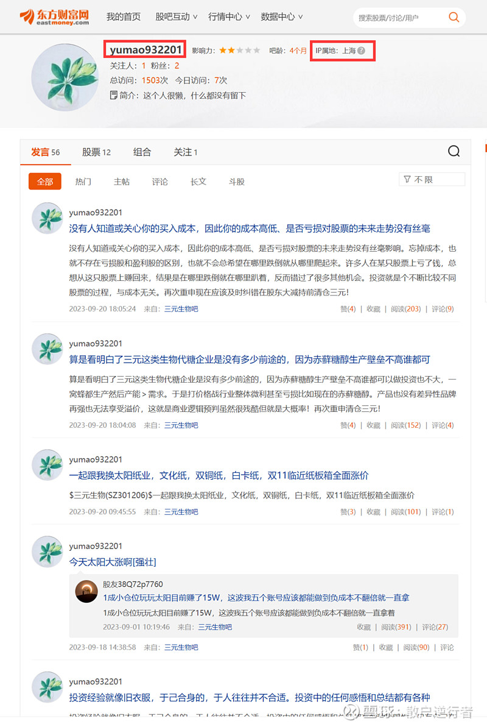The height and width of the screenshot is (727, 487).
Task: Click yumao932201 name above 18:04:08 post
Action: (x=96, y=344)
